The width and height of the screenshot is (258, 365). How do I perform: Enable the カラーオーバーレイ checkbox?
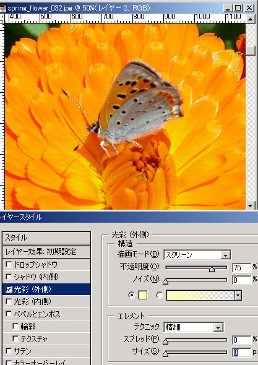tap(9, 363)
